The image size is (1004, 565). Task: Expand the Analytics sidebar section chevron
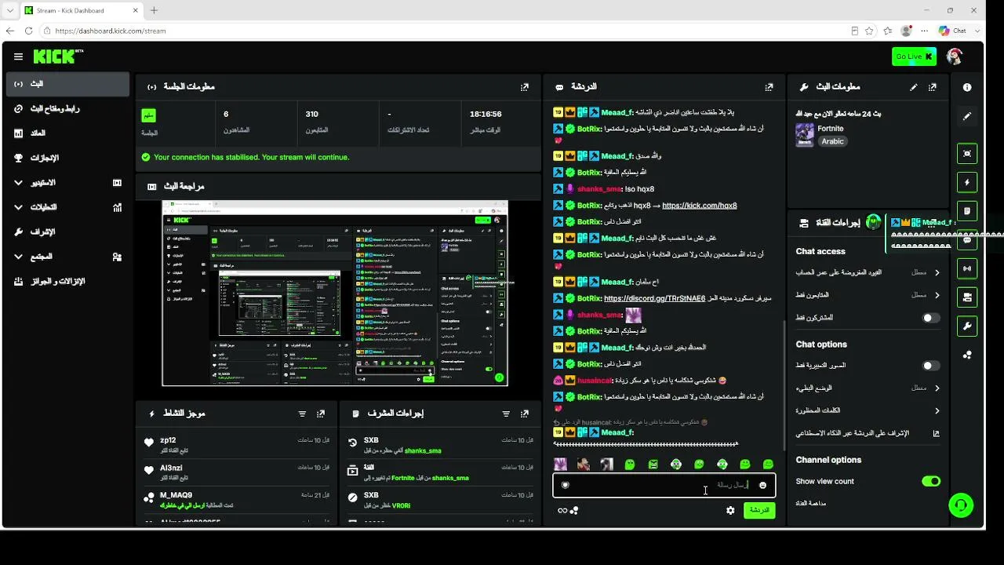pyautogui.click(x=19, y=208)
